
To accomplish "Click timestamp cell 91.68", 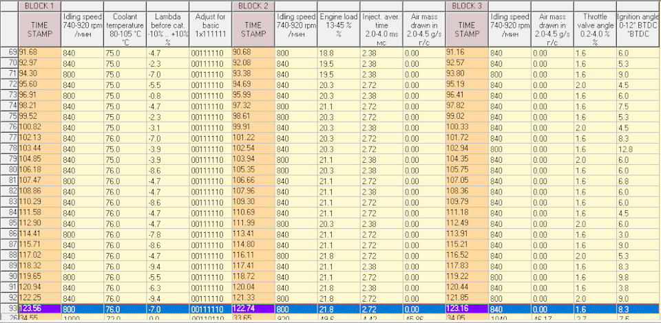I will [40, 53].
